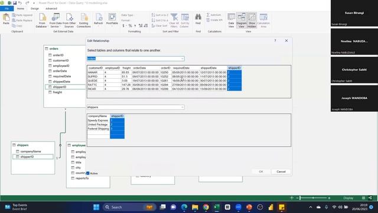Open the Windows Start menu
The width and height of the screenshot is (378, 213).
96,207
